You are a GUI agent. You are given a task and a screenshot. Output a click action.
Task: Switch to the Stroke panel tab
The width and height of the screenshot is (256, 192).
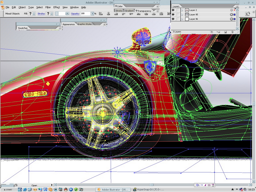click(x=119, y=10)
